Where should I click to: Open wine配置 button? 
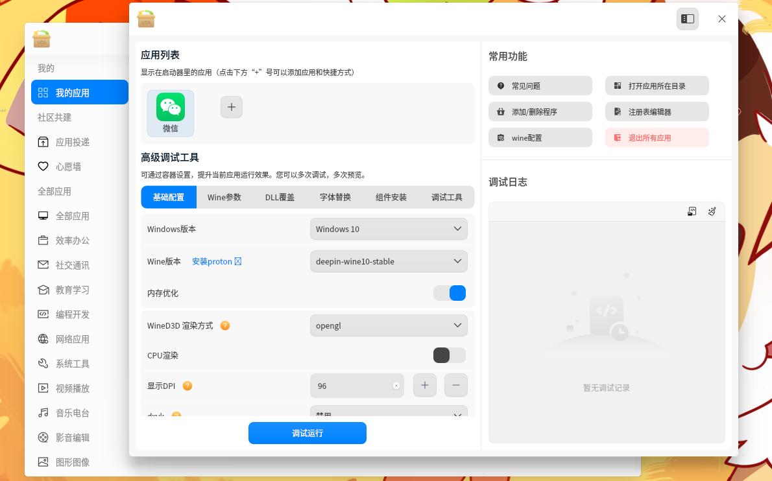(540, 137)
